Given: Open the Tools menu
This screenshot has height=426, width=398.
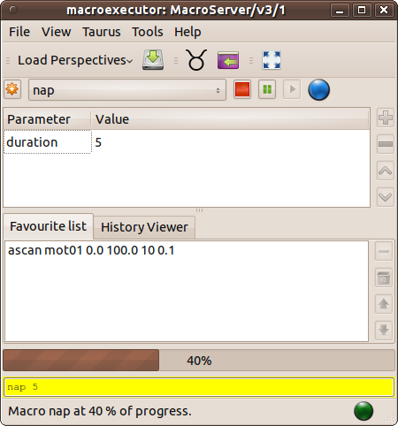Looking at the screenshot, I should (148, 32).
